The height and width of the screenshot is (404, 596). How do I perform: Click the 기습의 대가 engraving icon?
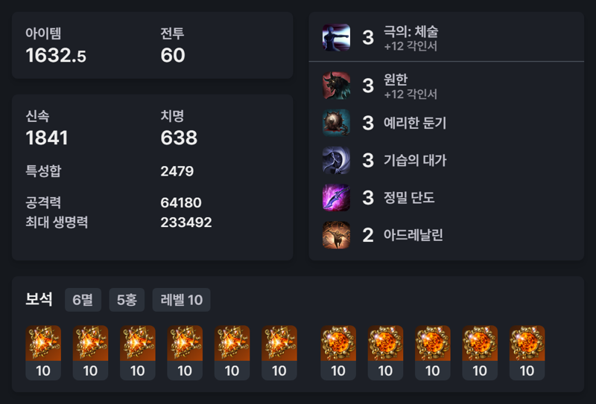click(337, 160)
